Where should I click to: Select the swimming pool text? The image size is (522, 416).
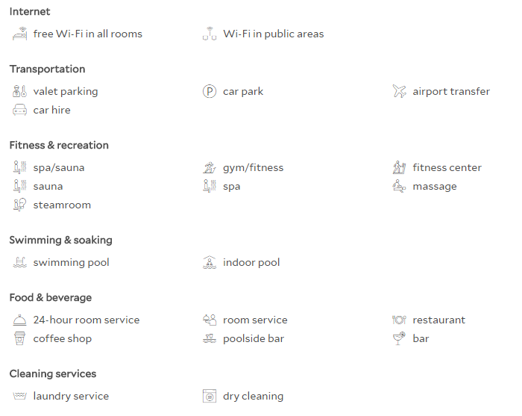tap(71, 263)
